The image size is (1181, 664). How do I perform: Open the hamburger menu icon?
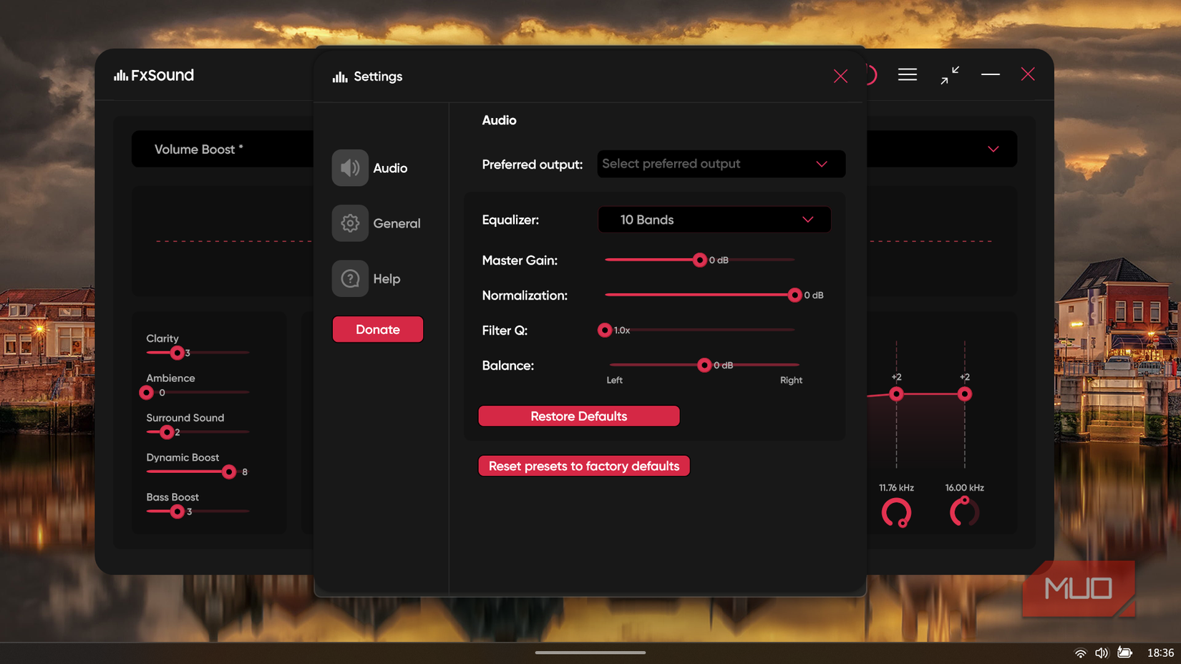(907, 74)
